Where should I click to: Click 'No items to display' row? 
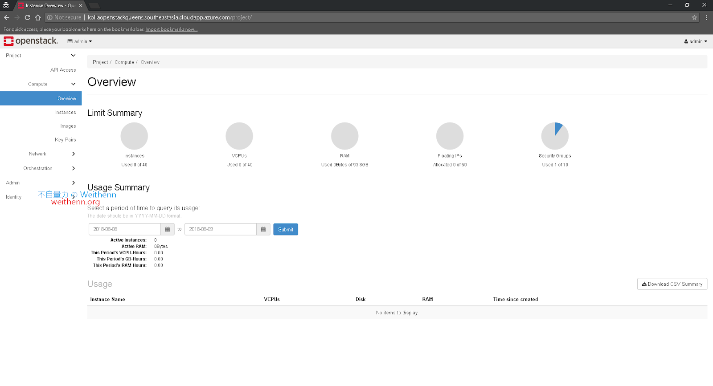(x=397, y=313)
